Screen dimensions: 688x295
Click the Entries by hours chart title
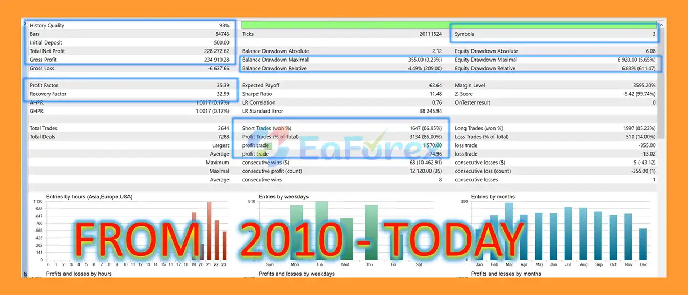(89, 197)
